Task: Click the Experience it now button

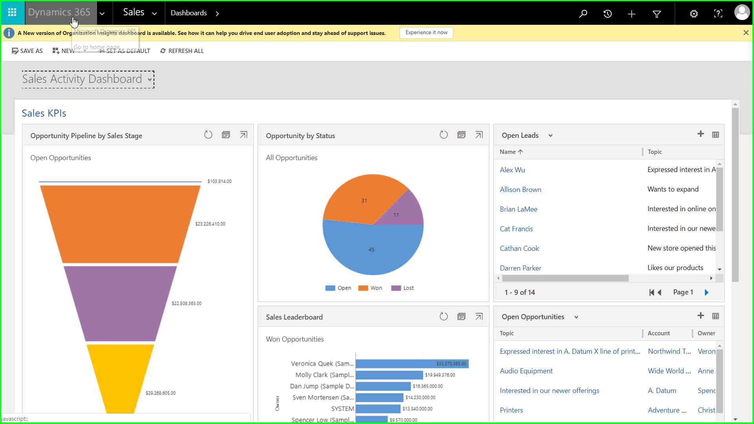Action: coord(426,33)
